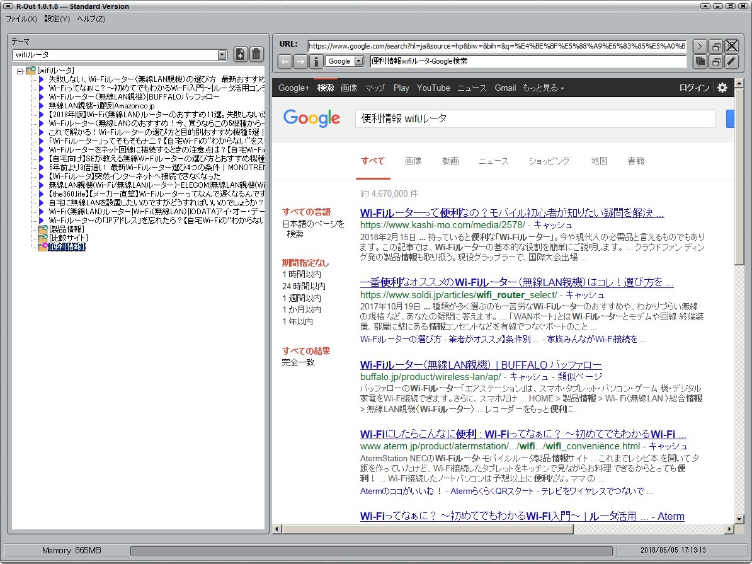This screenshot has width=752, height=564.
Task: Select tree row starting 【the360.life】
Action: point(156,194)
